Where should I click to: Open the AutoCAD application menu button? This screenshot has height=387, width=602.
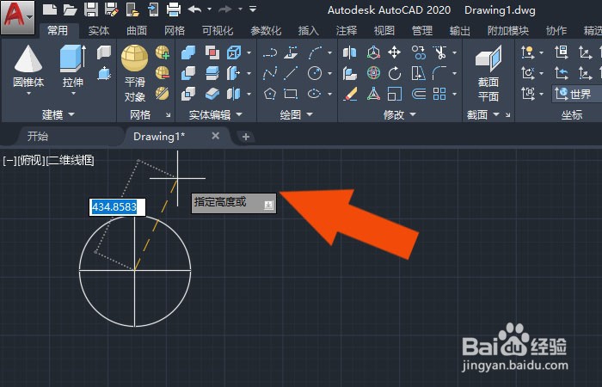point(17,17)
